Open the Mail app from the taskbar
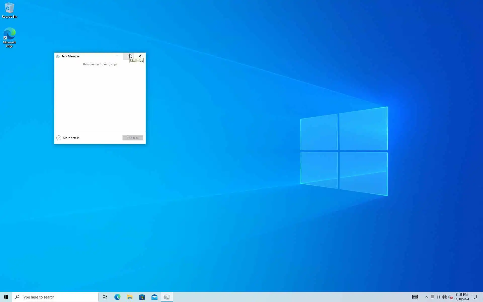This screenshot has width=483, height=302. point(154,297)
